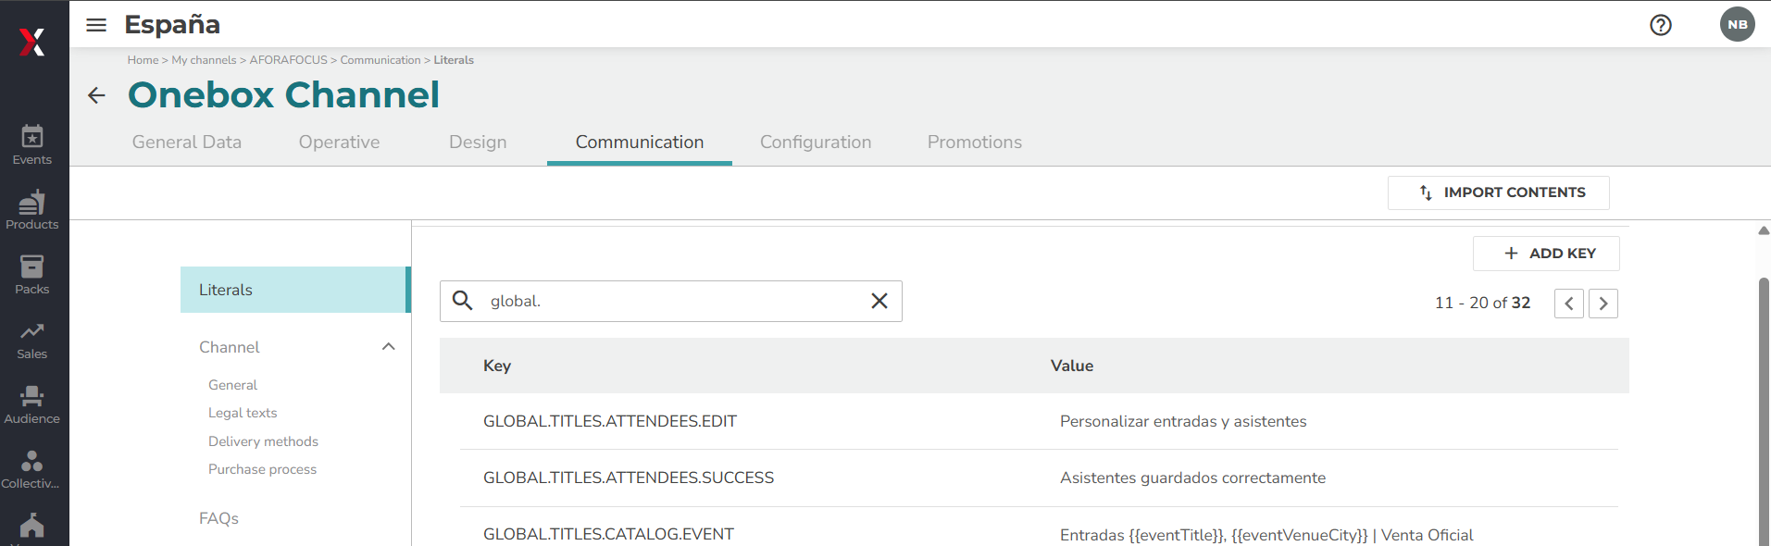
Task: Switch to the Operative tab
Action: pyautogui.click(x=340, y=142)
